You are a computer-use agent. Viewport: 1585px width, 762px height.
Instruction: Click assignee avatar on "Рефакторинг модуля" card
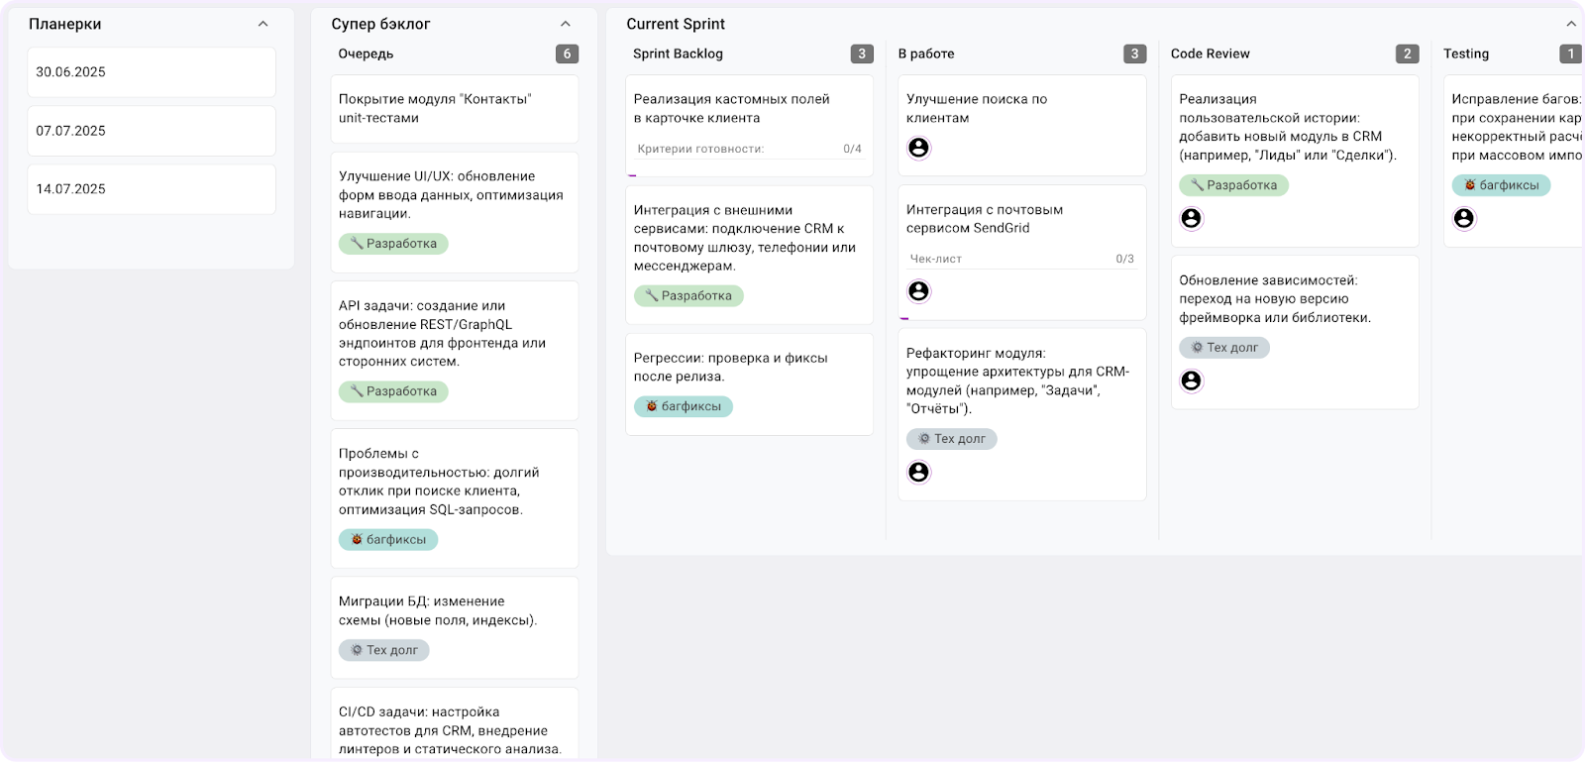918,473
